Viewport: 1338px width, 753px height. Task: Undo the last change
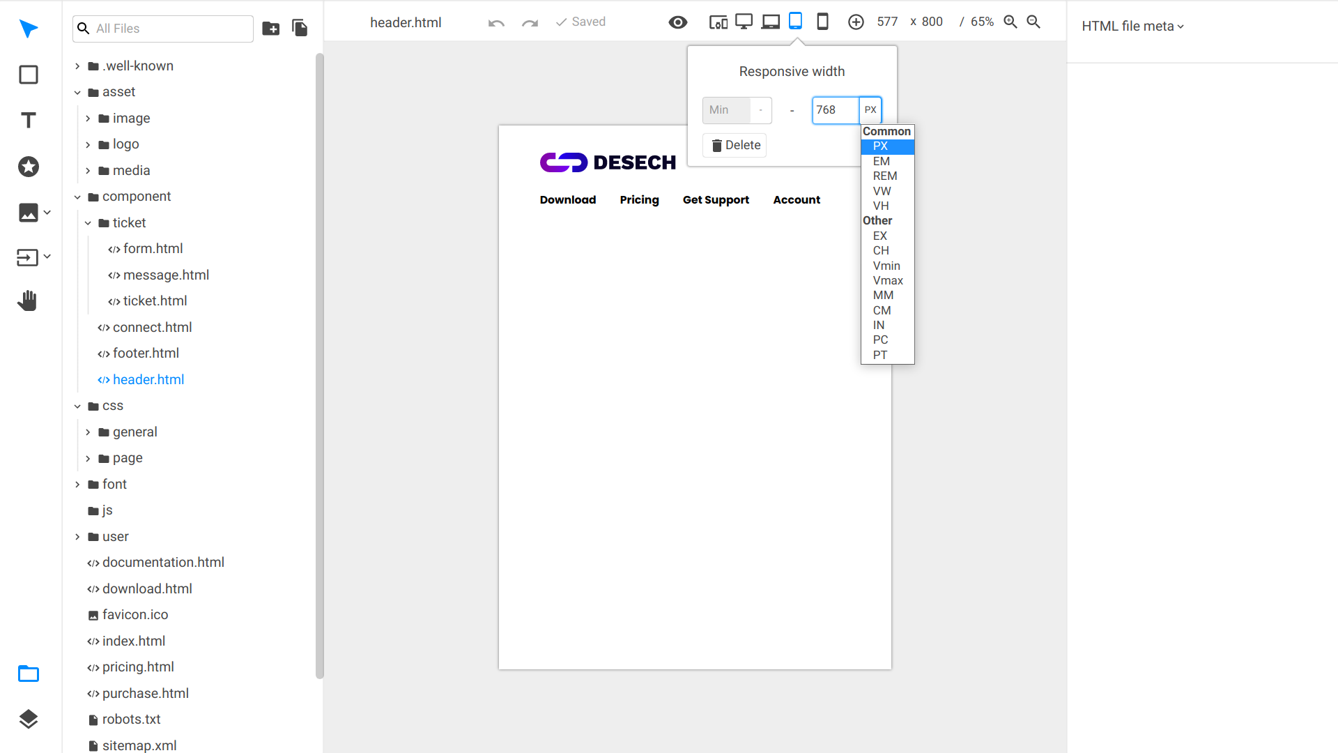[495, 23]
